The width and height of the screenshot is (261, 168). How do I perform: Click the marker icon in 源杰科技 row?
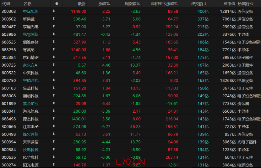click(54, 118)
